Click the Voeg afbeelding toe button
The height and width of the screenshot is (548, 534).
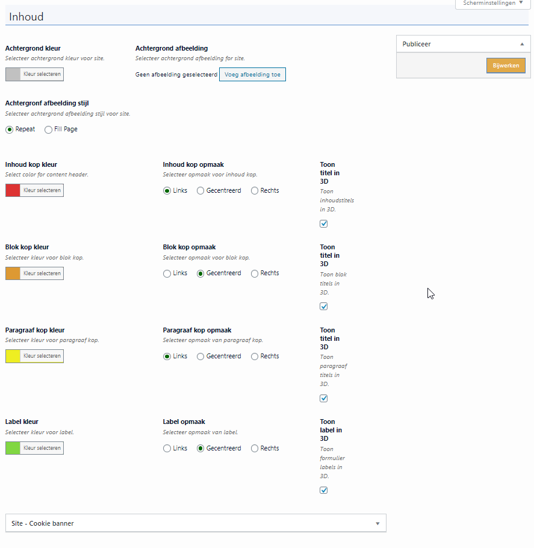[x=252, y=75]
